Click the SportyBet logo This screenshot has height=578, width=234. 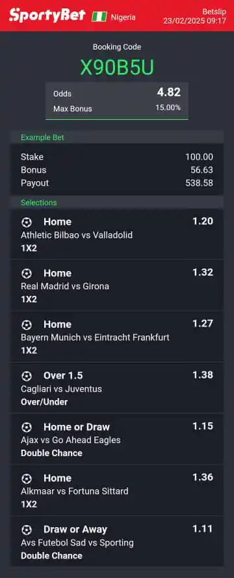click(47, 16)
